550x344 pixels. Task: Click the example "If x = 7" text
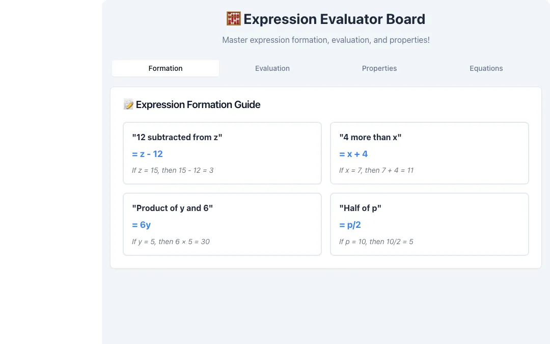(376, 171)
